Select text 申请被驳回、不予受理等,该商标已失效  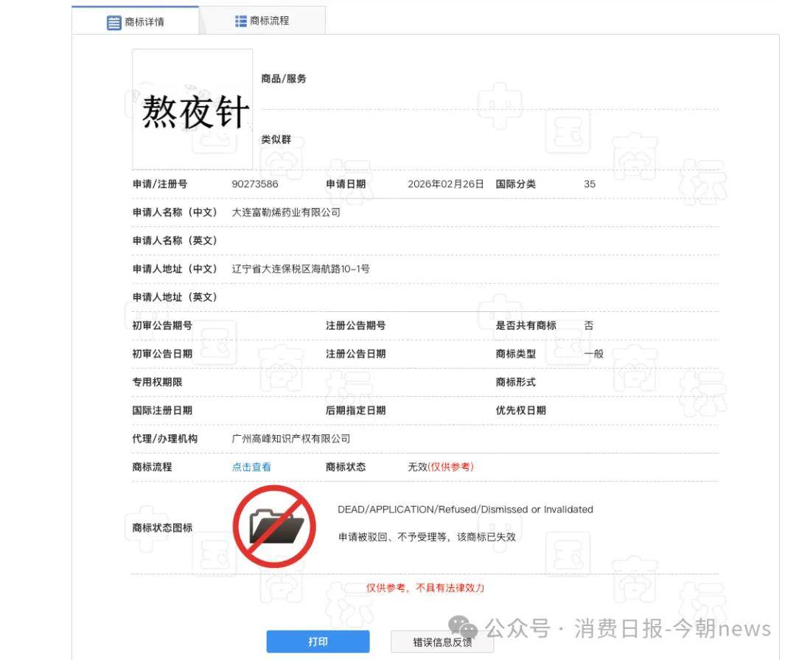pos(427,537)
